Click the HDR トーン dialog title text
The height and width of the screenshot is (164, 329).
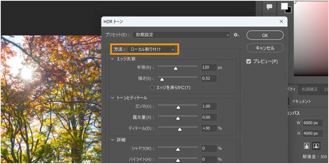pos(113,21)
